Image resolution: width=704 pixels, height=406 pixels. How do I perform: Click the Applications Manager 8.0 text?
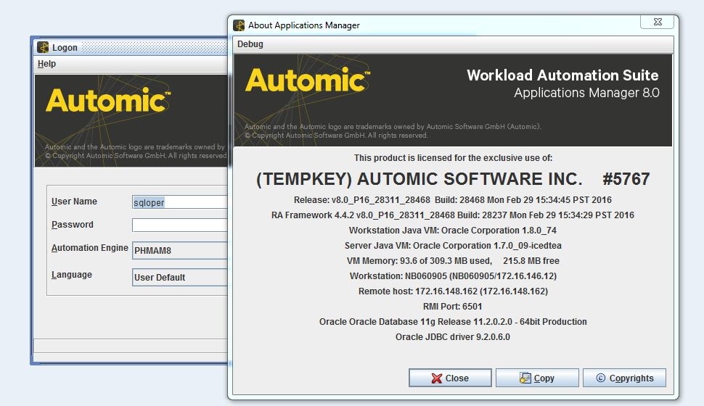tap(586, 93)
